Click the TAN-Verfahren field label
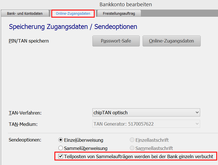Screen dimensions: 218x165 click(25, 113)
